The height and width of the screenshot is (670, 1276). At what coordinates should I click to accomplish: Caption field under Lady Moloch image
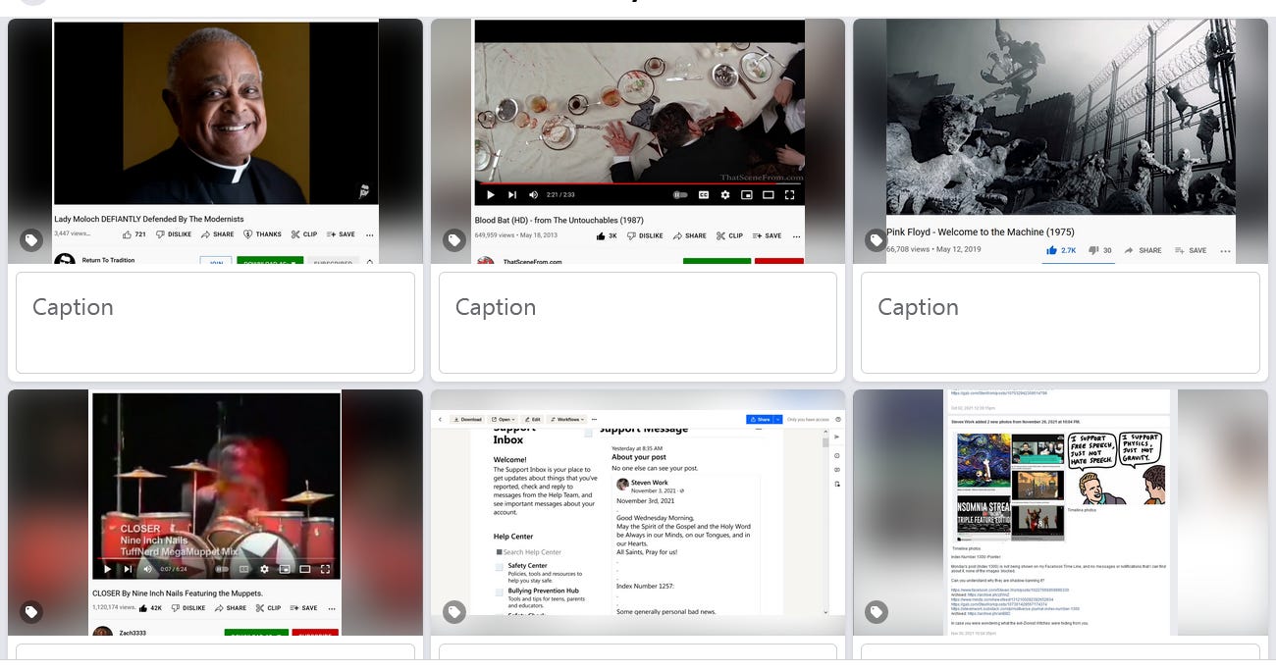click(x=215, y=323)
